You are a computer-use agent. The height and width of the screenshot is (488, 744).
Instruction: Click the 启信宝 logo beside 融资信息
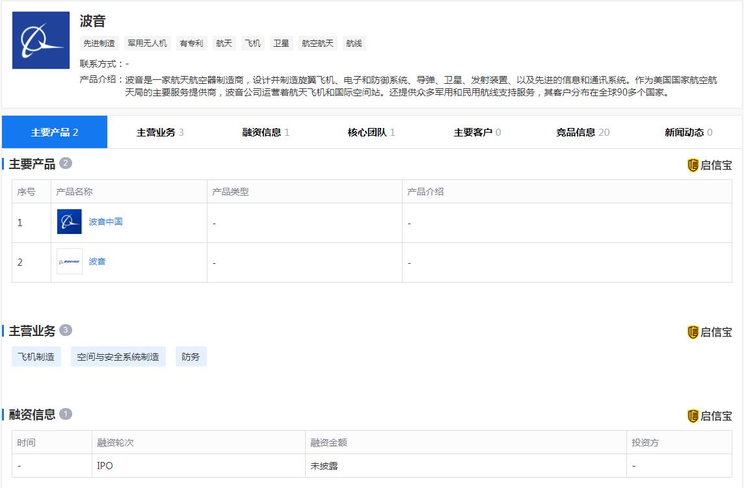click(x=710, y=416)
